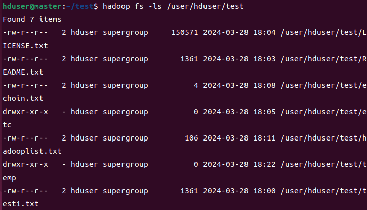Click the ~/test path in the prompt
The height and width of the screenshot is (210, 367).
[80, 6]
